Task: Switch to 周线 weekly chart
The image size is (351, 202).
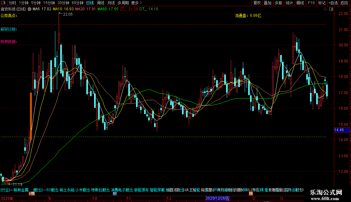Action: tap(101, 3)
